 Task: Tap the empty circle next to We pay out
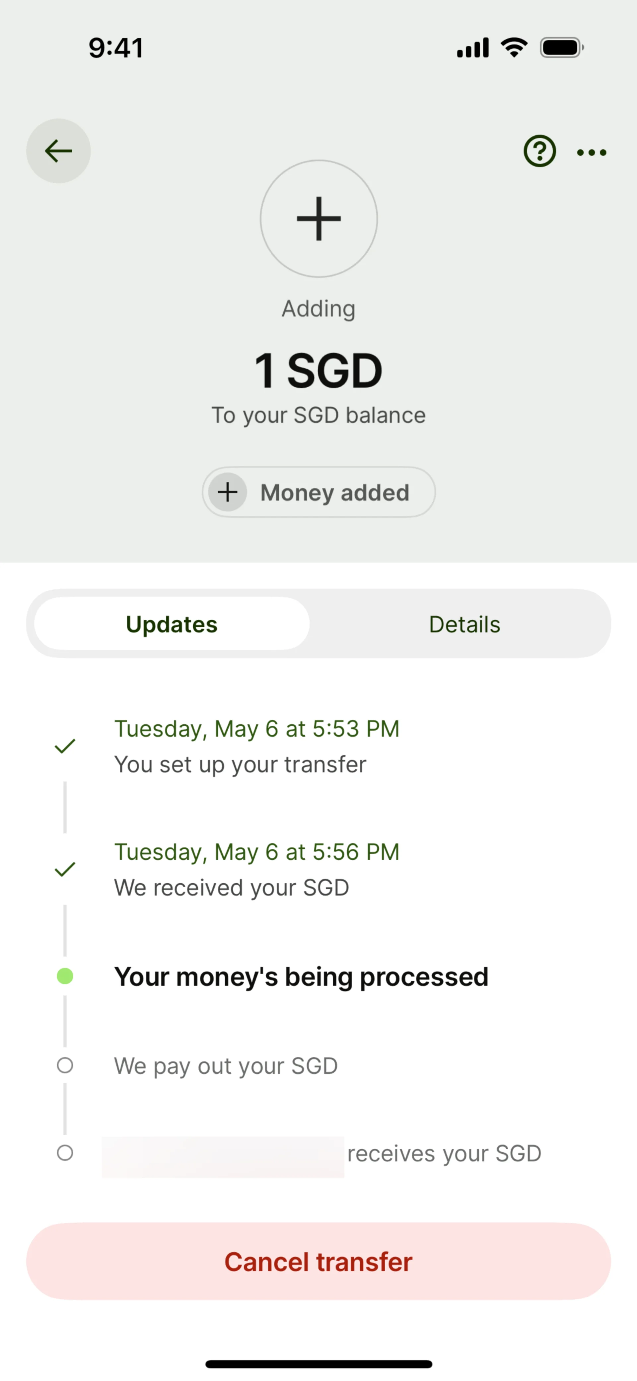click(x=65, y=1065)
